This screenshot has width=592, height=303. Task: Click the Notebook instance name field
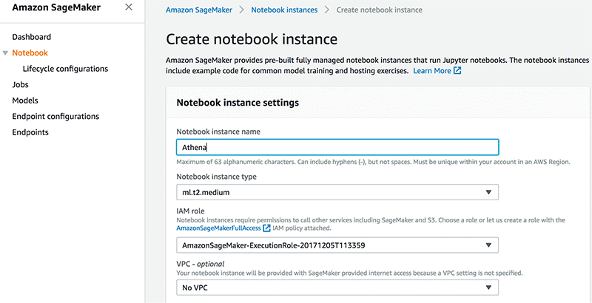click(x=337, y=148)
